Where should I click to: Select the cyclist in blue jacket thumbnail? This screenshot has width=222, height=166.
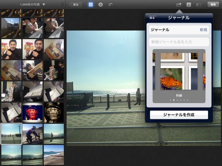click(x=33, y=134)
